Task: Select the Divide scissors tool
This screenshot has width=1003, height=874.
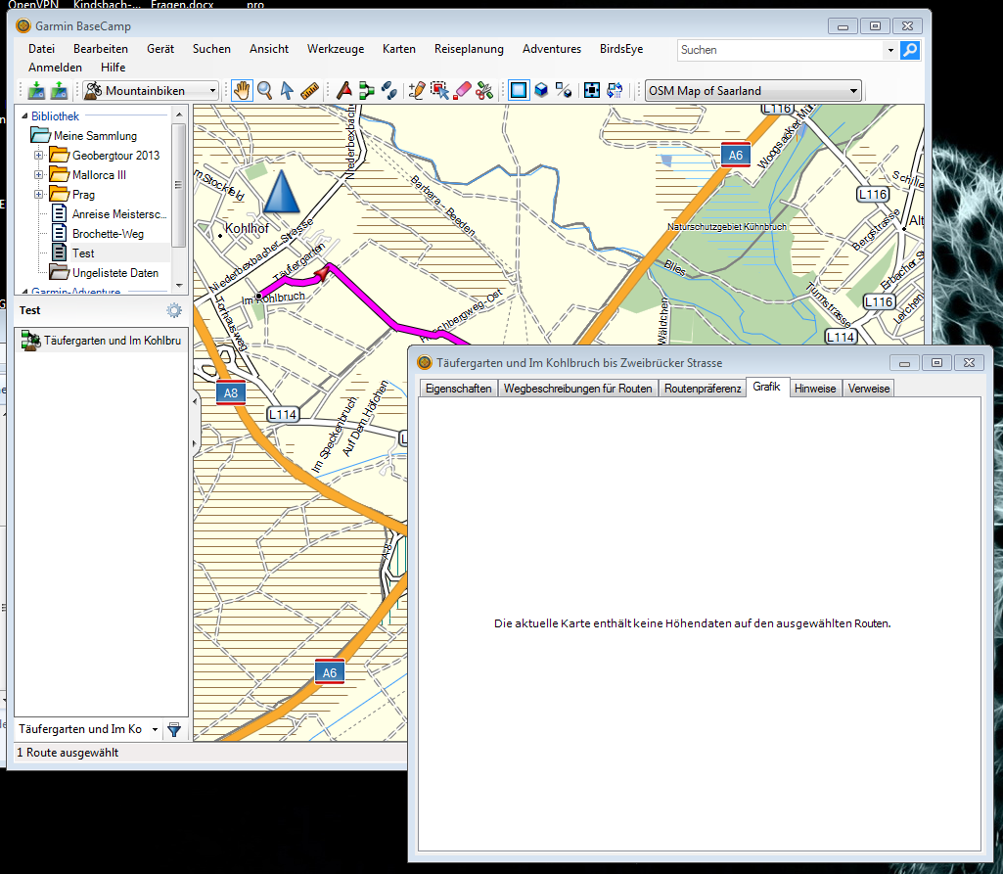Action: tap(484, 91)
